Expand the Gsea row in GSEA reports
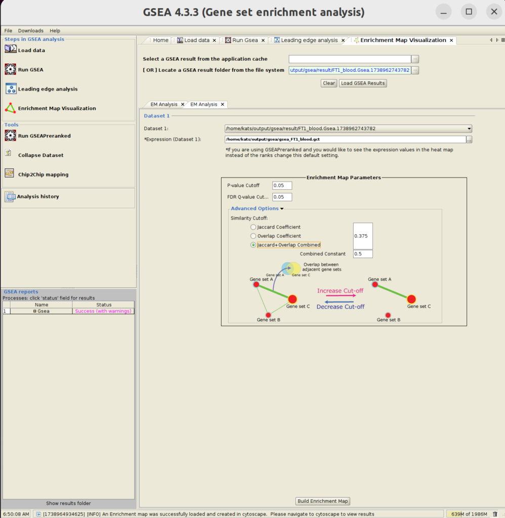 (35, 311)
